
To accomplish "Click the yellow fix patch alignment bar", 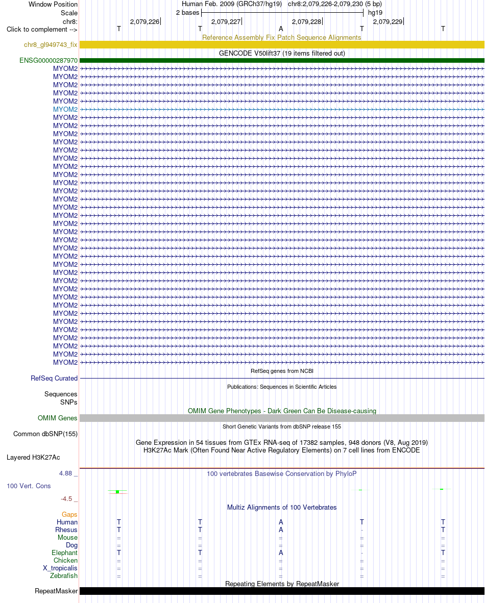I will (282, 44).
